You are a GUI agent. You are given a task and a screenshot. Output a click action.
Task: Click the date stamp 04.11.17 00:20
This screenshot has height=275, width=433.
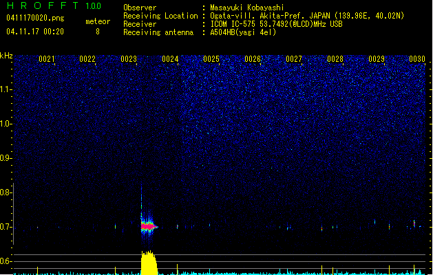click(35, 32)
